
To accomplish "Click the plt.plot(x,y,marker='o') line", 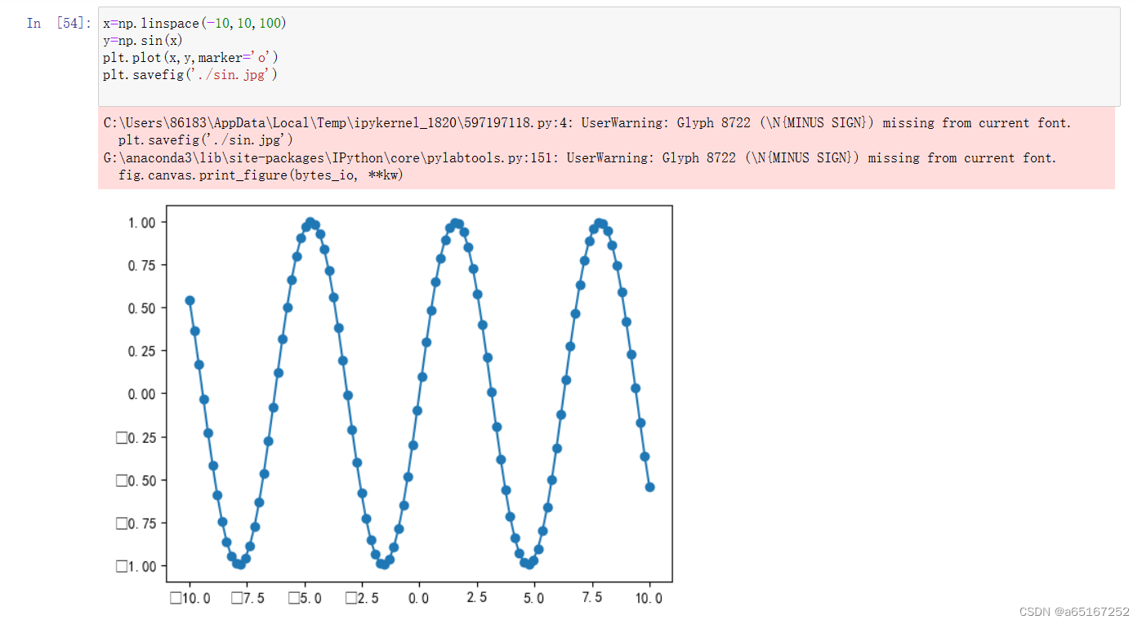I will pyautogui.click(x=191, y=57).
